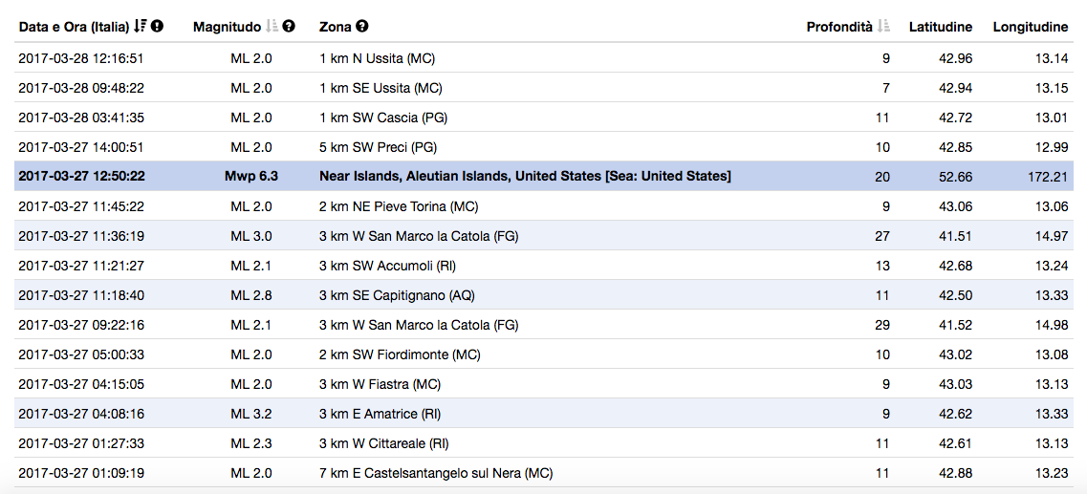Viewport: 1087px width, 494px height.
Task: Select the 1 km N Ussita (MC) row
Action: 543,58
